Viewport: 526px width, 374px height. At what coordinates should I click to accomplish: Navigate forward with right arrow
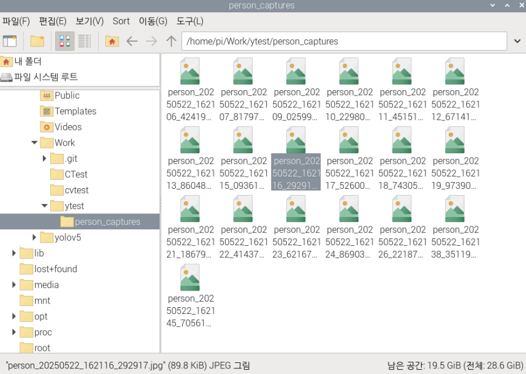point(151,41)
